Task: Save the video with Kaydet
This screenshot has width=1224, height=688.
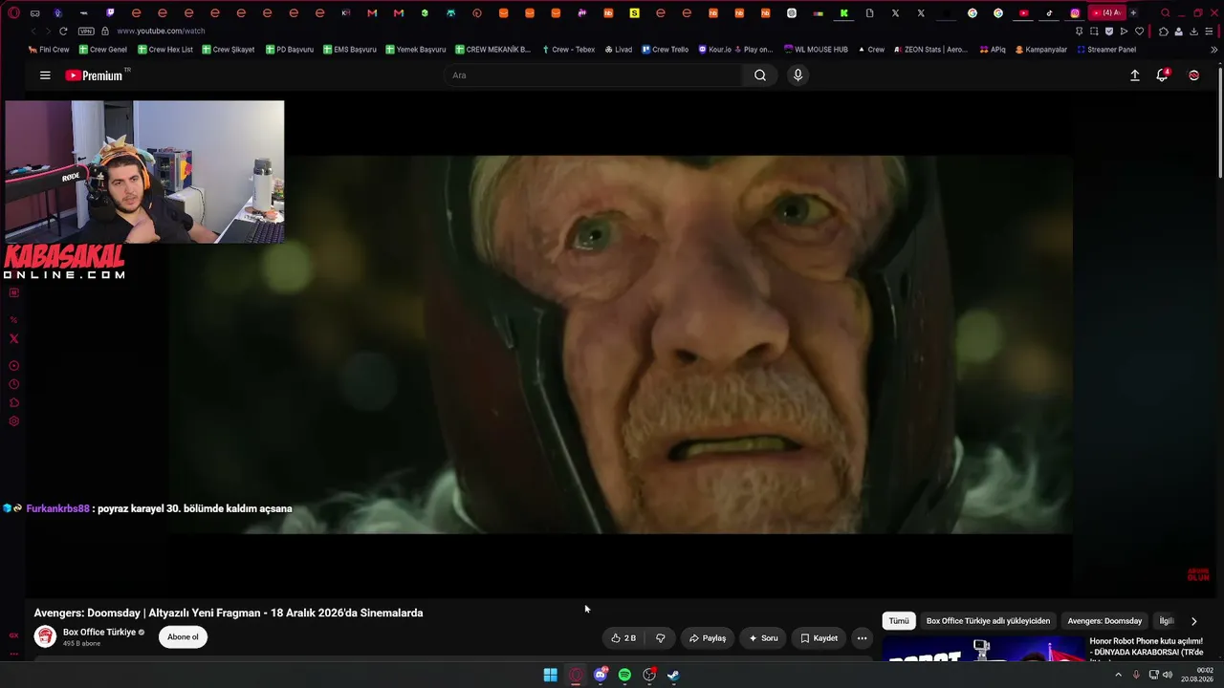Action: coord(819,638)
